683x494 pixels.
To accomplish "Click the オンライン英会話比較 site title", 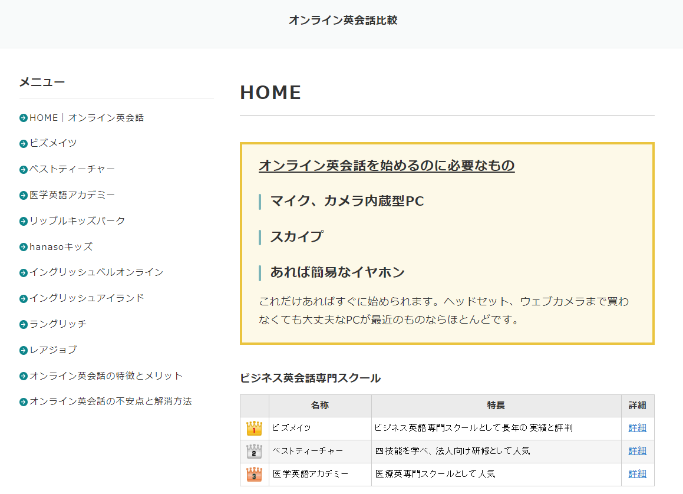I will 343,21.
